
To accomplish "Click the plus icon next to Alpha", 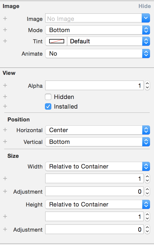I will click(5, 85).
